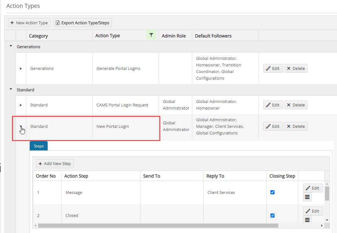Viewport: 337px width, 233px height.
Task: Edit the New Portal Login action type
Action: point(273,126)
